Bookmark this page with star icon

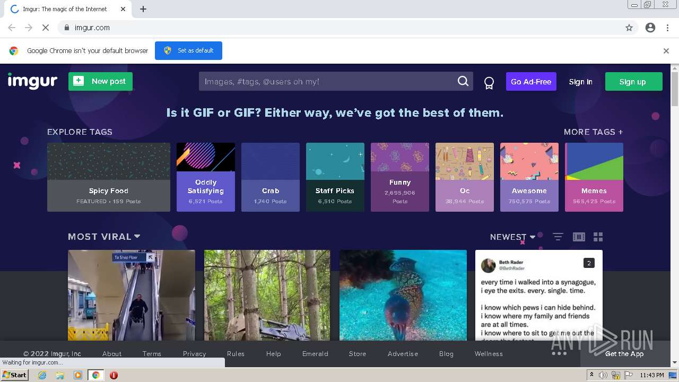pos(629,28)
